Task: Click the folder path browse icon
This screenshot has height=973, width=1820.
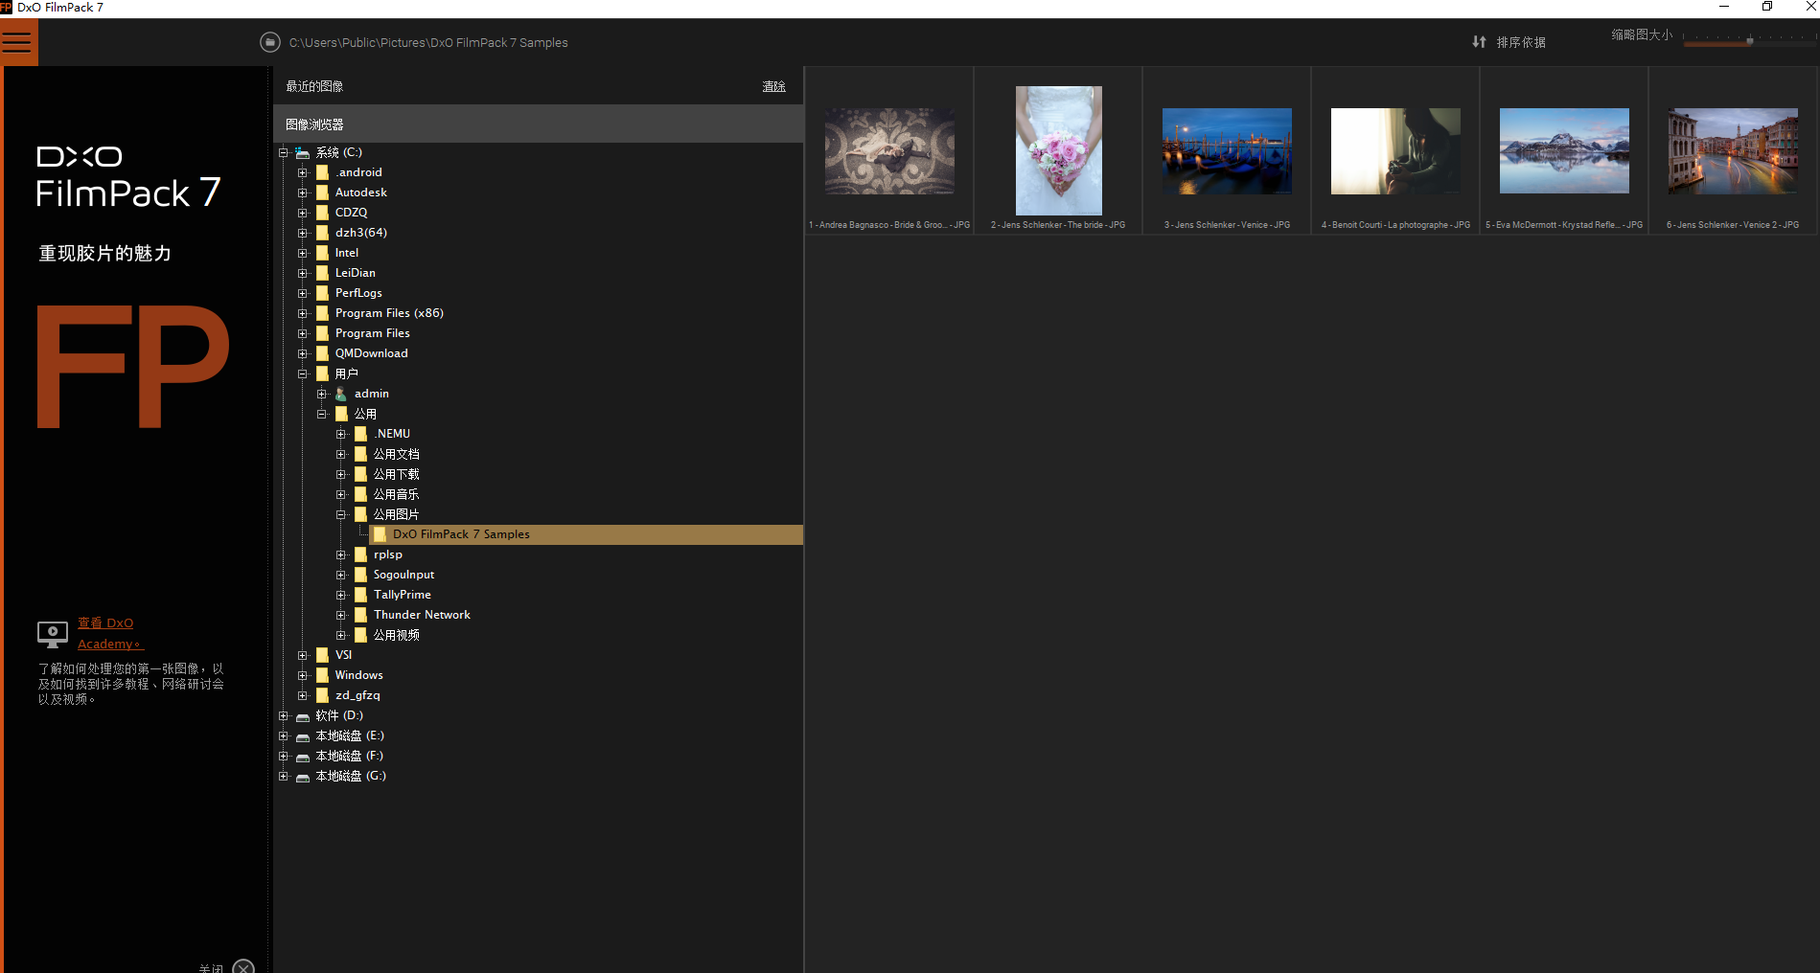Action: pos(270,42)
